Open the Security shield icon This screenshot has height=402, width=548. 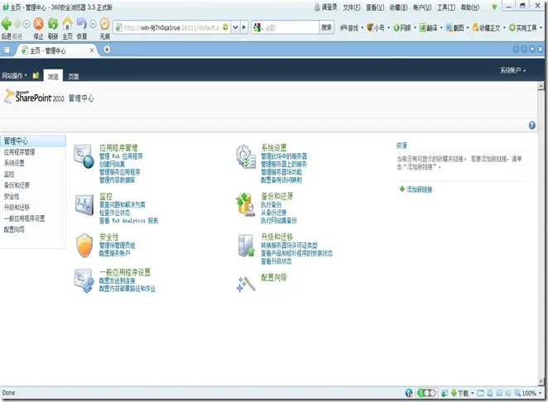[84, 246]
